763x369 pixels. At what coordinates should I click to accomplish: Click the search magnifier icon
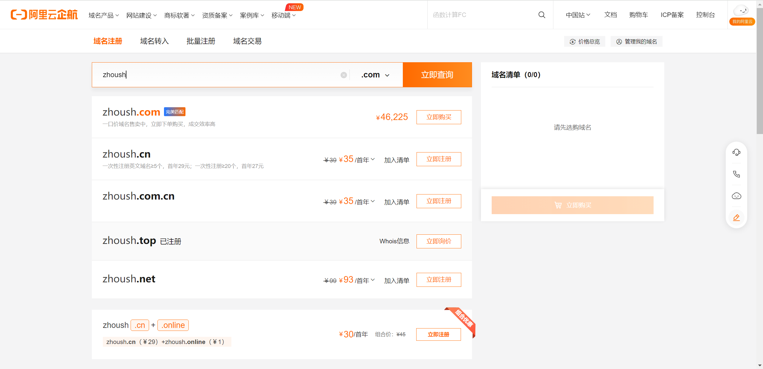coord(542,15)
